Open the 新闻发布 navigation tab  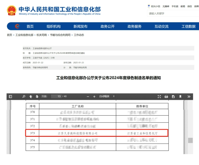[80, 26]
